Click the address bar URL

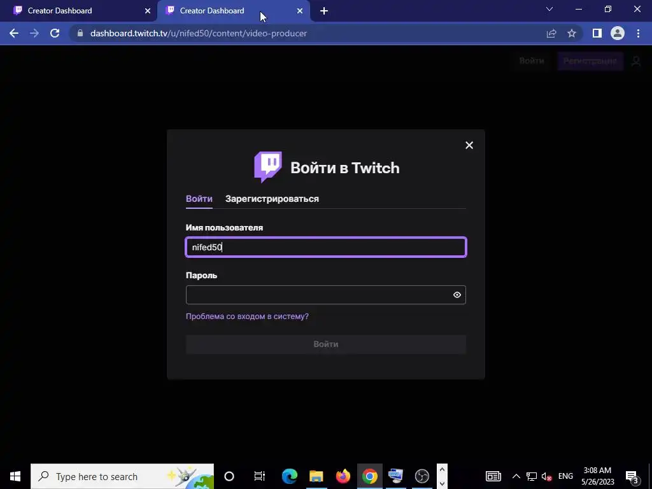click(199, 33)
